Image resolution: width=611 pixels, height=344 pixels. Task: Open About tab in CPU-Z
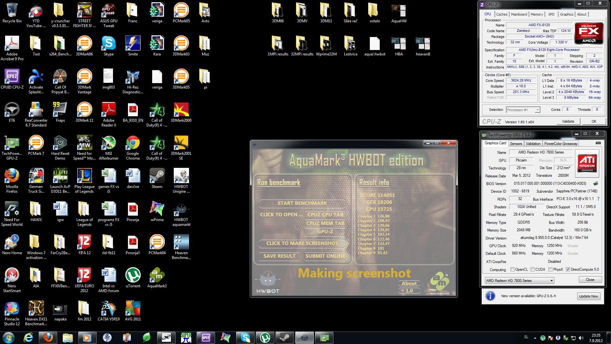click(581, 14)
